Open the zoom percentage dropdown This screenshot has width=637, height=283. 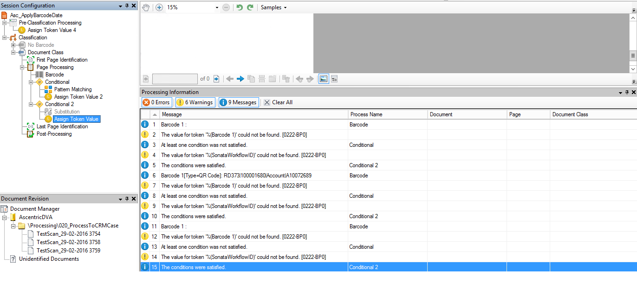click(217, 8)
